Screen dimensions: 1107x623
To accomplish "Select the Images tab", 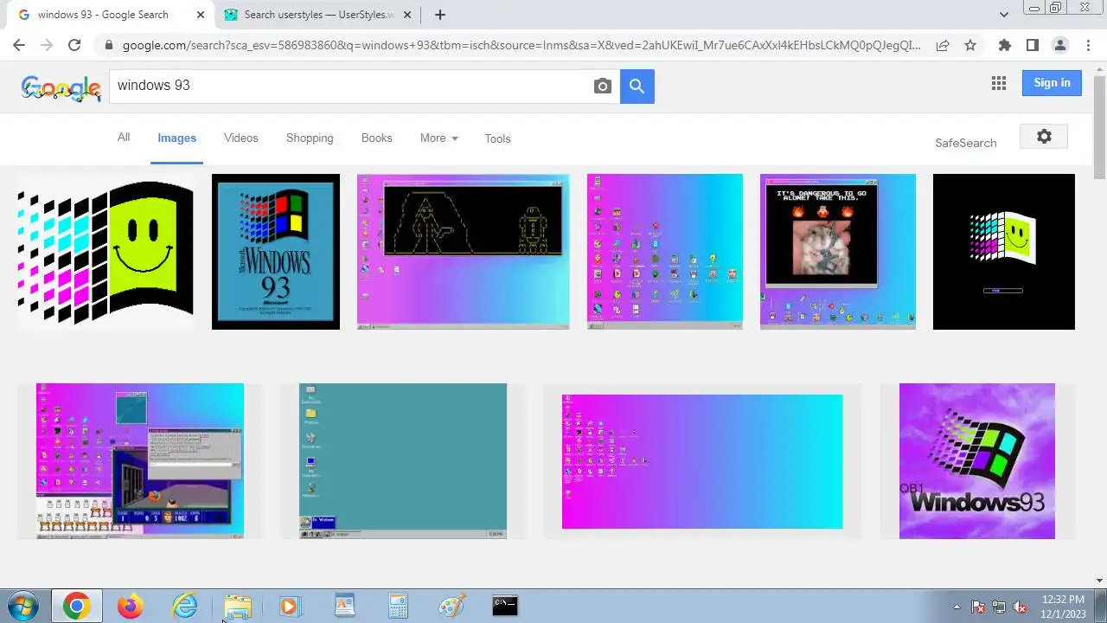I will (x=176, y=138).
